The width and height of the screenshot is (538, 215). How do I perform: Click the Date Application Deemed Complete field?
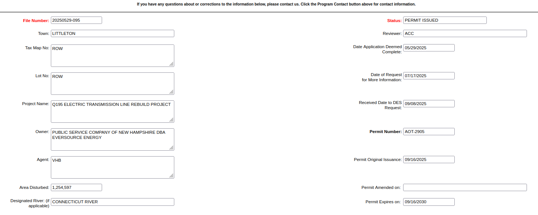pyautogui.click(x=429, y=48)
